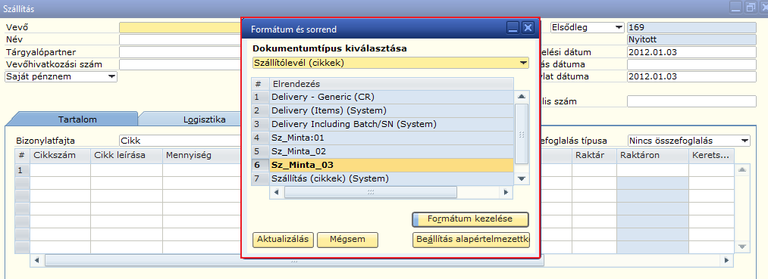Click the Beállítás alapértelmezettként button
Viewport: 768px width, 279px height.
pos(471,240)
